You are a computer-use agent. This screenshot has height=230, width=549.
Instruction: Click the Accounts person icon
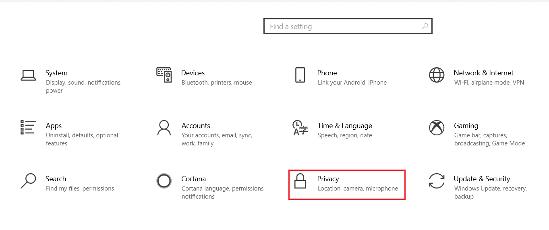click(164, 128)
